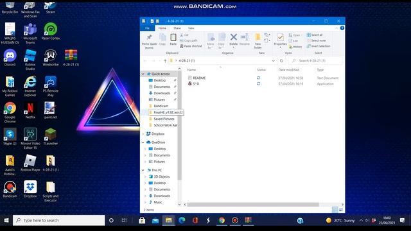The image size is (411, 231).
Task: Open the File tab in Explorer
Action: (x=147, y=28)
